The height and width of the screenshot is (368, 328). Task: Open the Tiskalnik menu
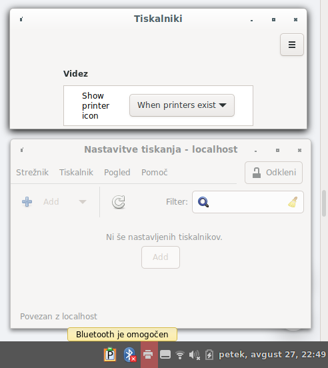click(76, 173)
